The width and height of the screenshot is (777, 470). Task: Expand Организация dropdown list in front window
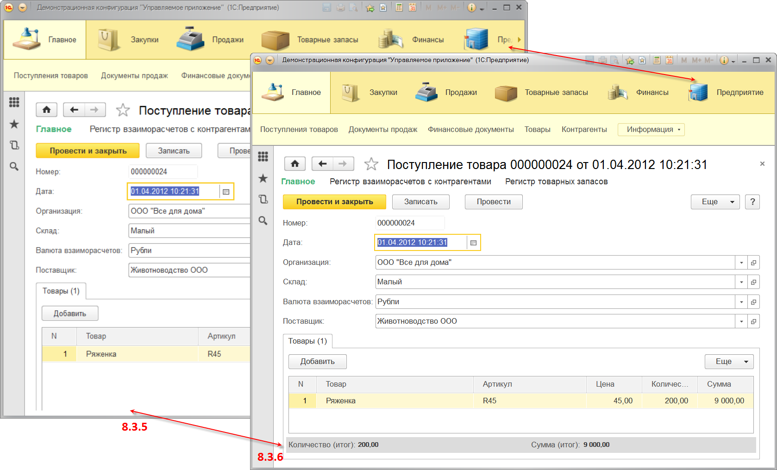click(x=741, y=263)
